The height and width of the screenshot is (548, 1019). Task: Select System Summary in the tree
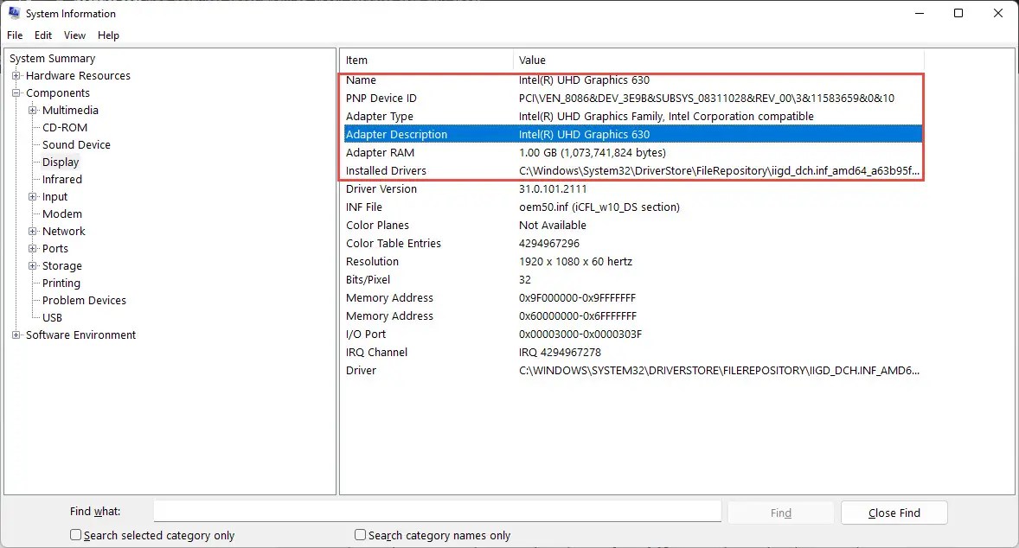tap(52, 58)
